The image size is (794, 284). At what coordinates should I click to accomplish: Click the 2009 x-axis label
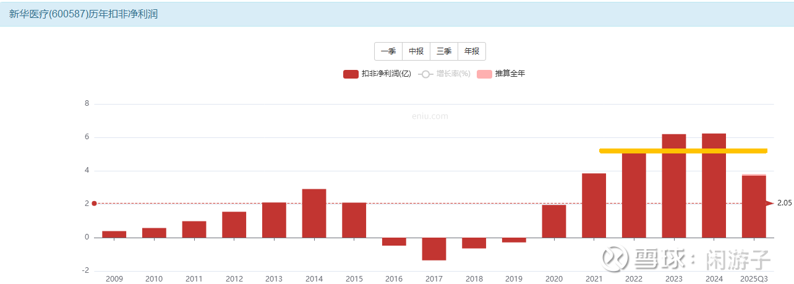tap(114, 279)
